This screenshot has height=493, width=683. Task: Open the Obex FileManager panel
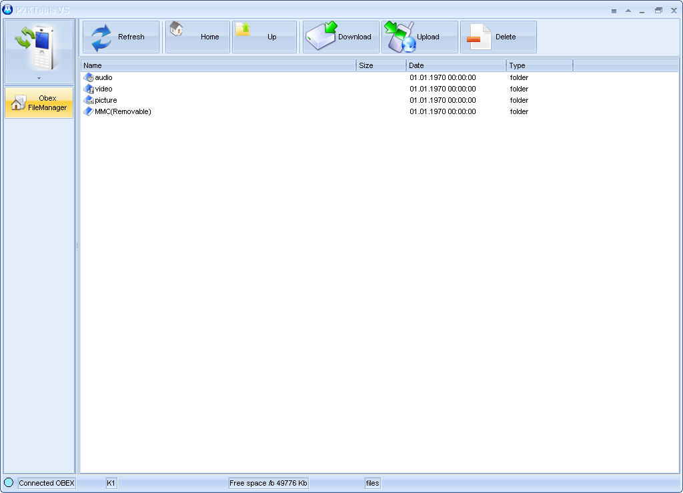coord(39,103)
